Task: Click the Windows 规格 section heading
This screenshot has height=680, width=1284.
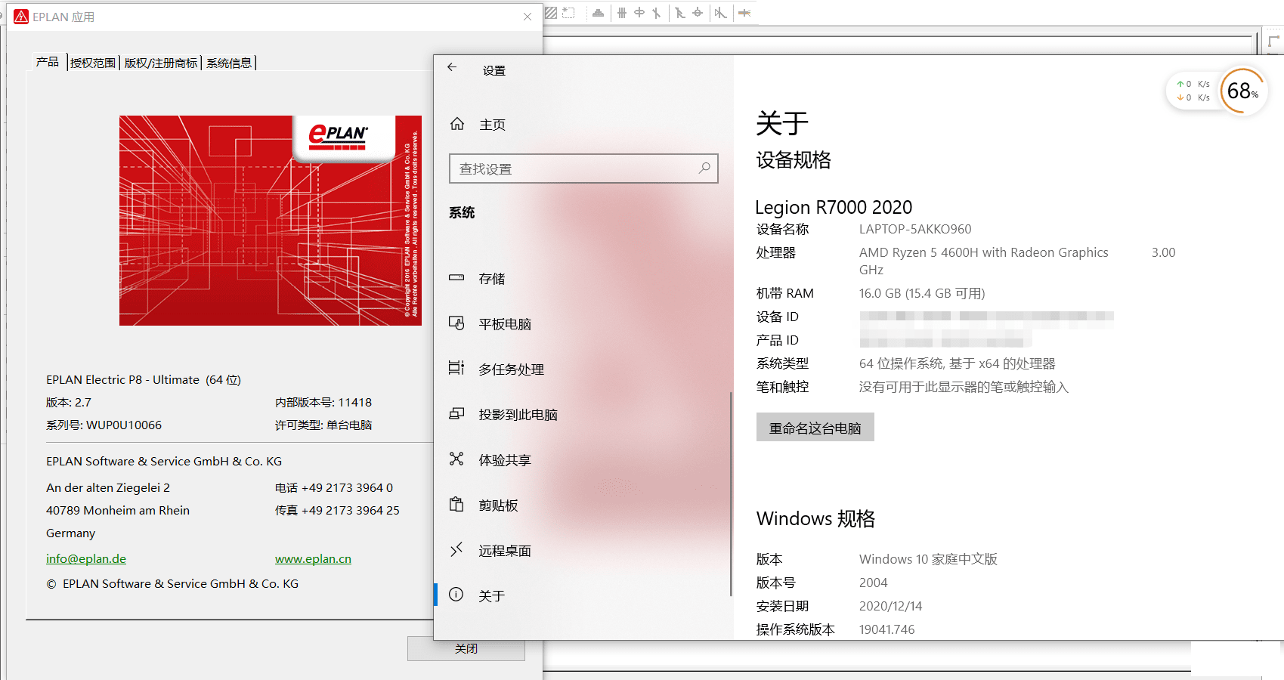Action: click(815, 518)
